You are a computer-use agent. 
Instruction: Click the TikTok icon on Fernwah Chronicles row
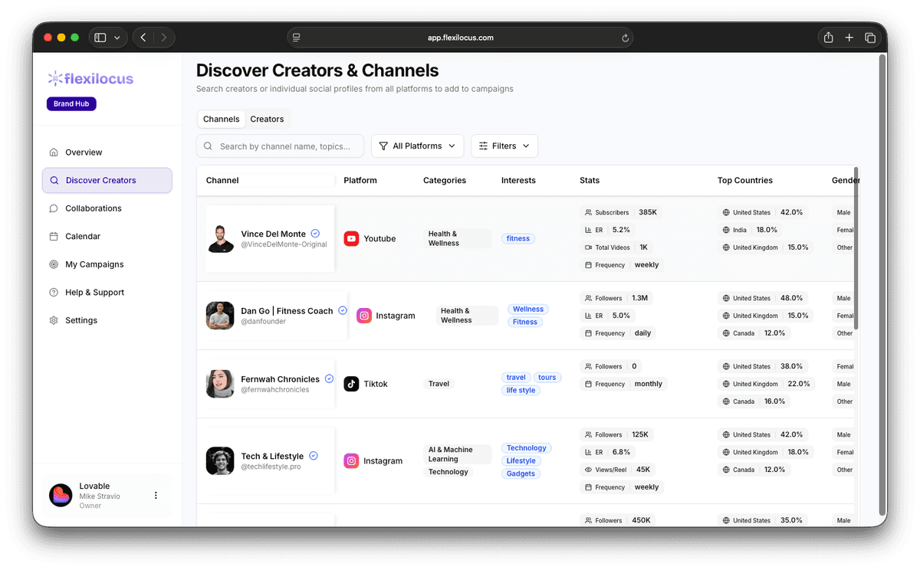[351, 383]
